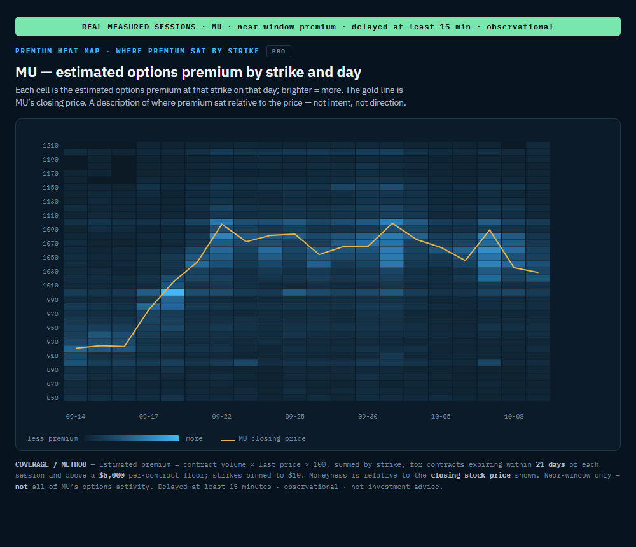Click the 1210 strike axis label

(51, 146)
